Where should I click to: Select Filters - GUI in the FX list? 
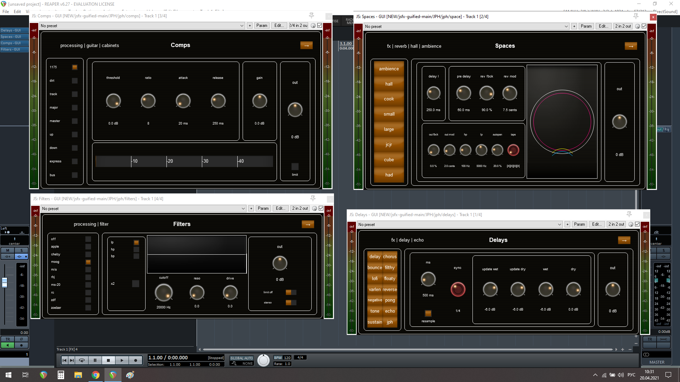coord(15,50)
